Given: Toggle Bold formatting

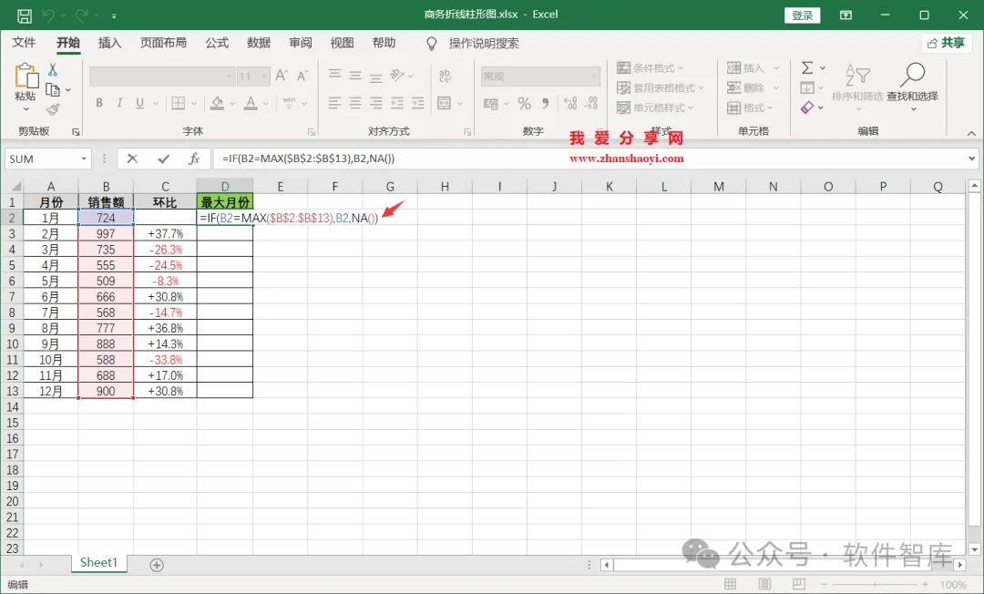Looking at the screenshot, I should (x=99, y=103).
